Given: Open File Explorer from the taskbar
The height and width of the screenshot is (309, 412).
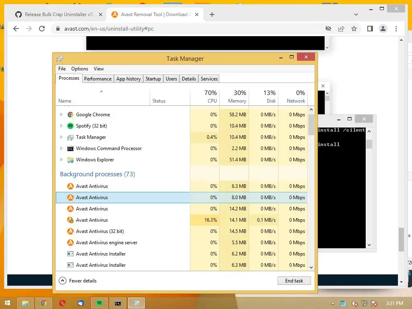Looking at the screenshot, I should point(25,303).
